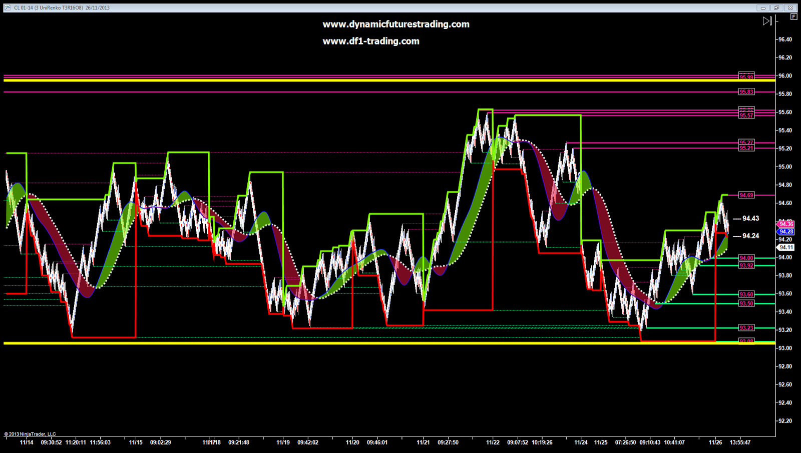Click the 96.40 price axis label
The image size is (801, 453).
click(785, 39)
